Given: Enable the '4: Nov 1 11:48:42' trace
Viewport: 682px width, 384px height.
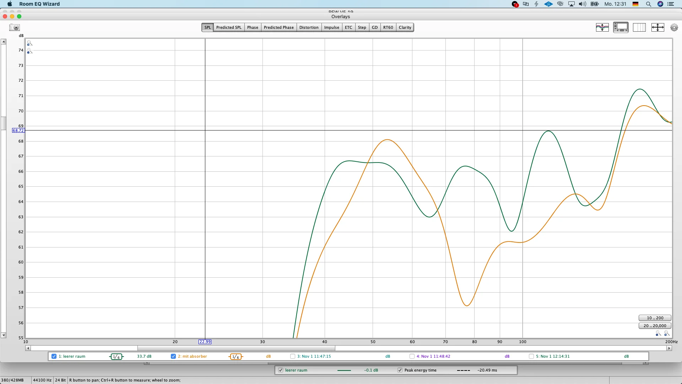Looking at the screenshot, I should tap(412, 356).
